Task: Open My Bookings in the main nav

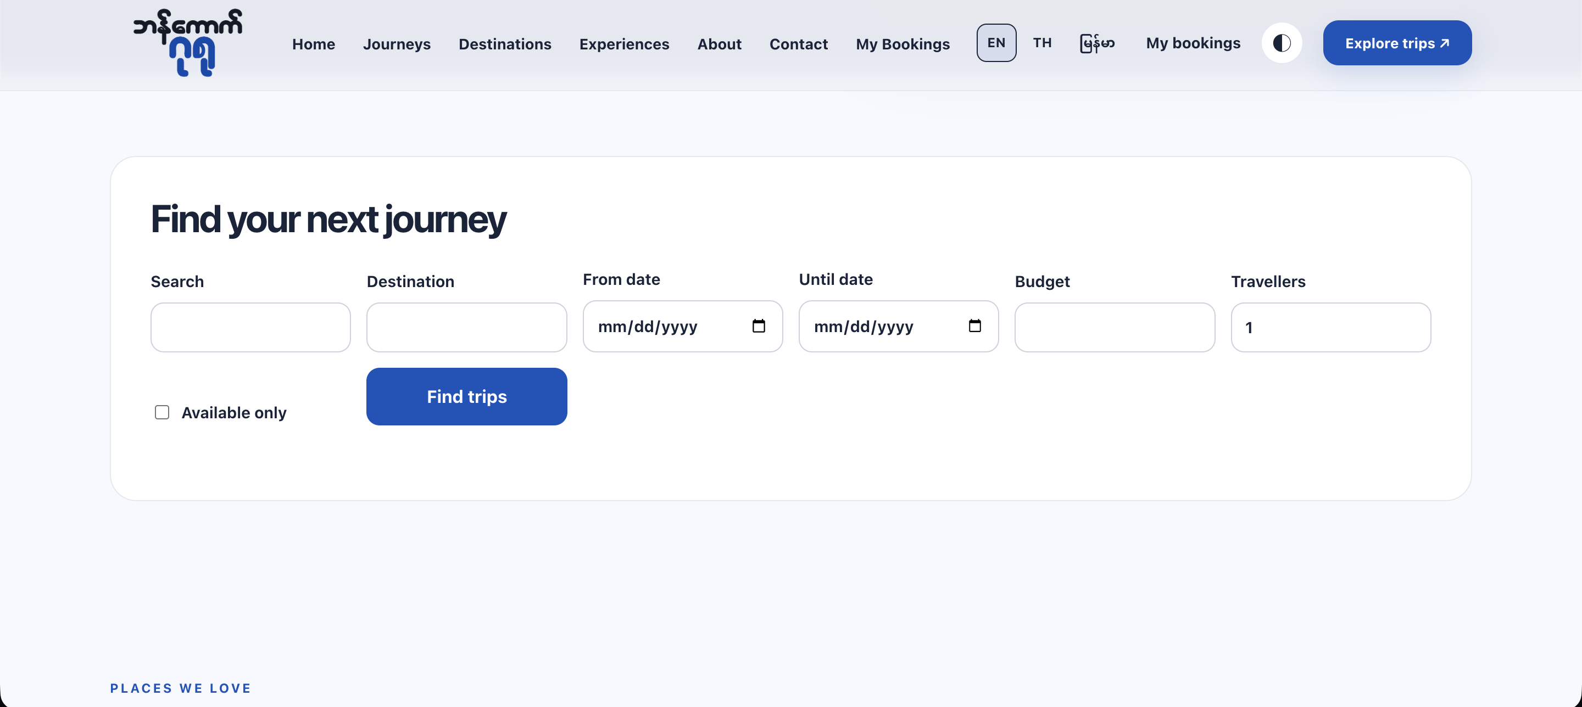Action: [x=902, y=44]
